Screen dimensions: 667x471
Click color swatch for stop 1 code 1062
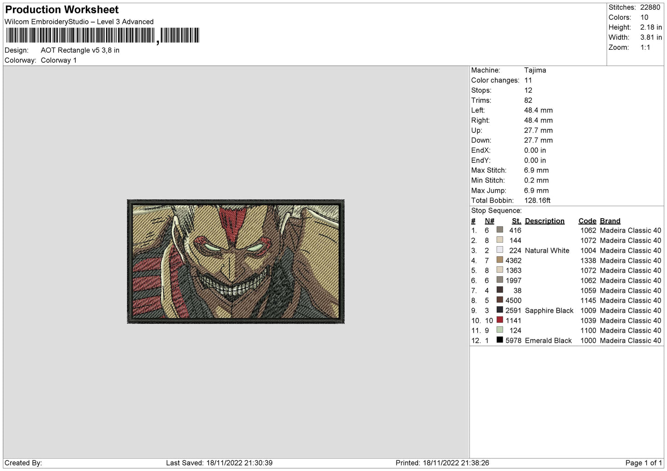click(499, 230)
